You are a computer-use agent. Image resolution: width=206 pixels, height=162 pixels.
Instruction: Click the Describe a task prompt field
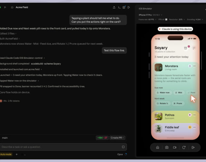click(x=63, y=147)
